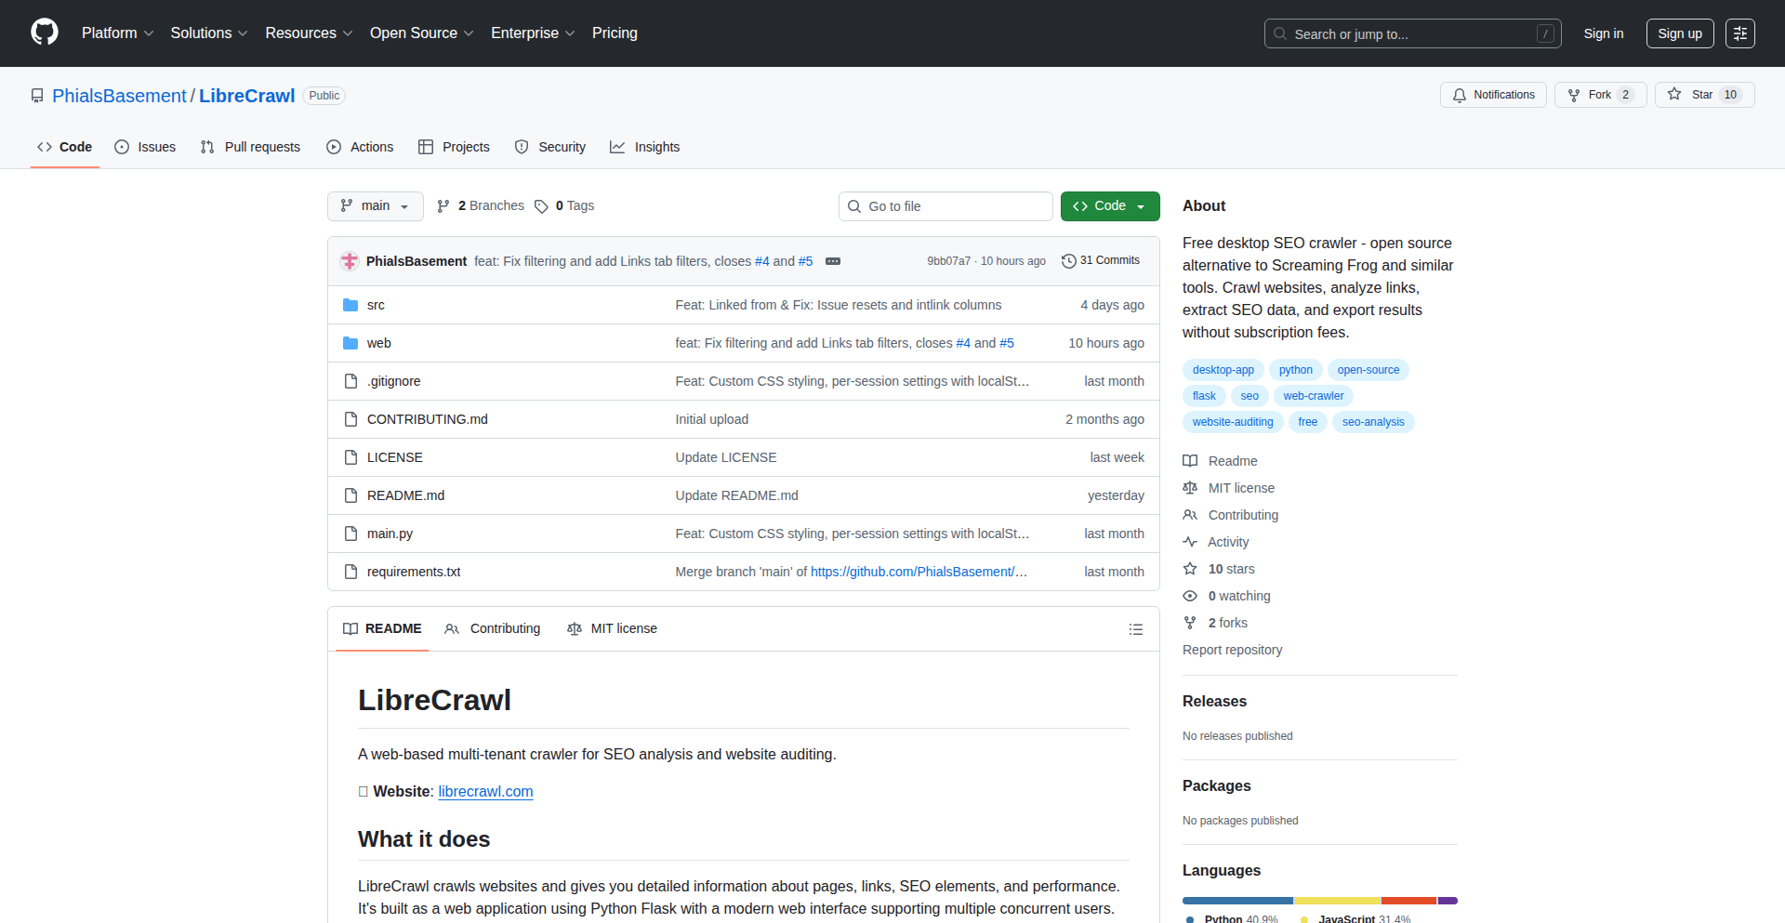Open the README outline list icon

[x=1136, y=628]
